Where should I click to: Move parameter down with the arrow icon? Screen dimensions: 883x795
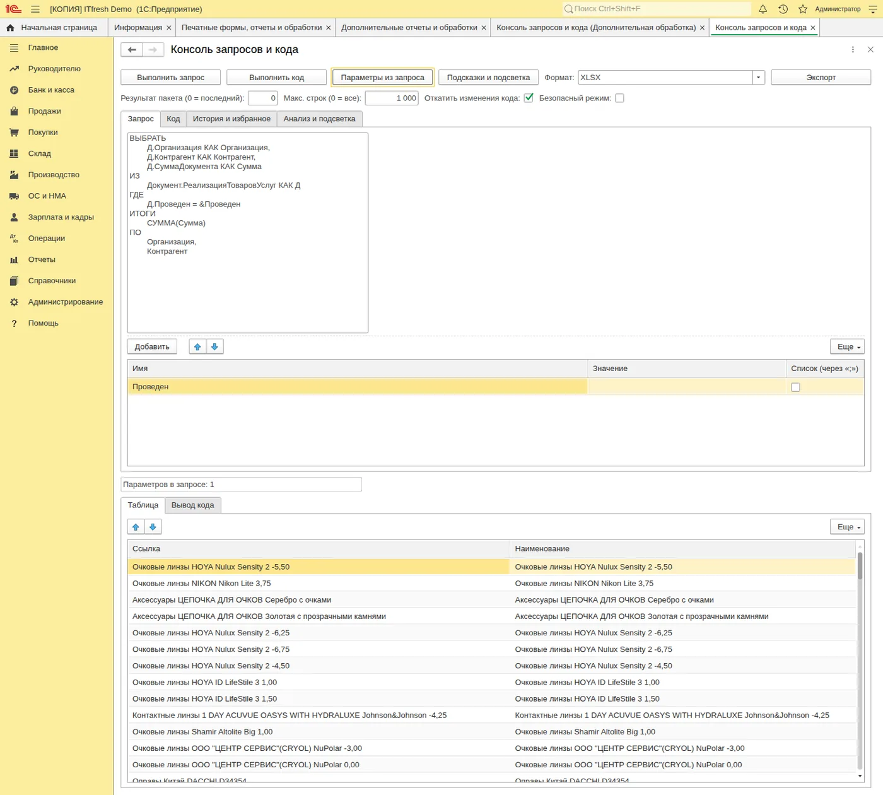point(214,347)
